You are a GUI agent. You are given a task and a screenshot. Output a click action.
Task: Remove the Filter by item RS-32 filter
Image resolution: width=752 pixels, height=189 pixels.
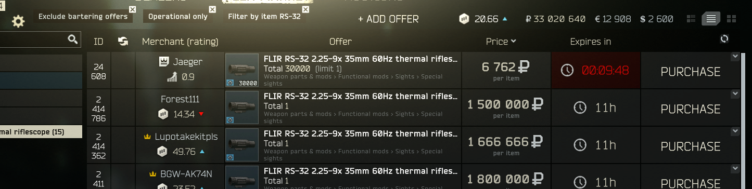(305, 9)
